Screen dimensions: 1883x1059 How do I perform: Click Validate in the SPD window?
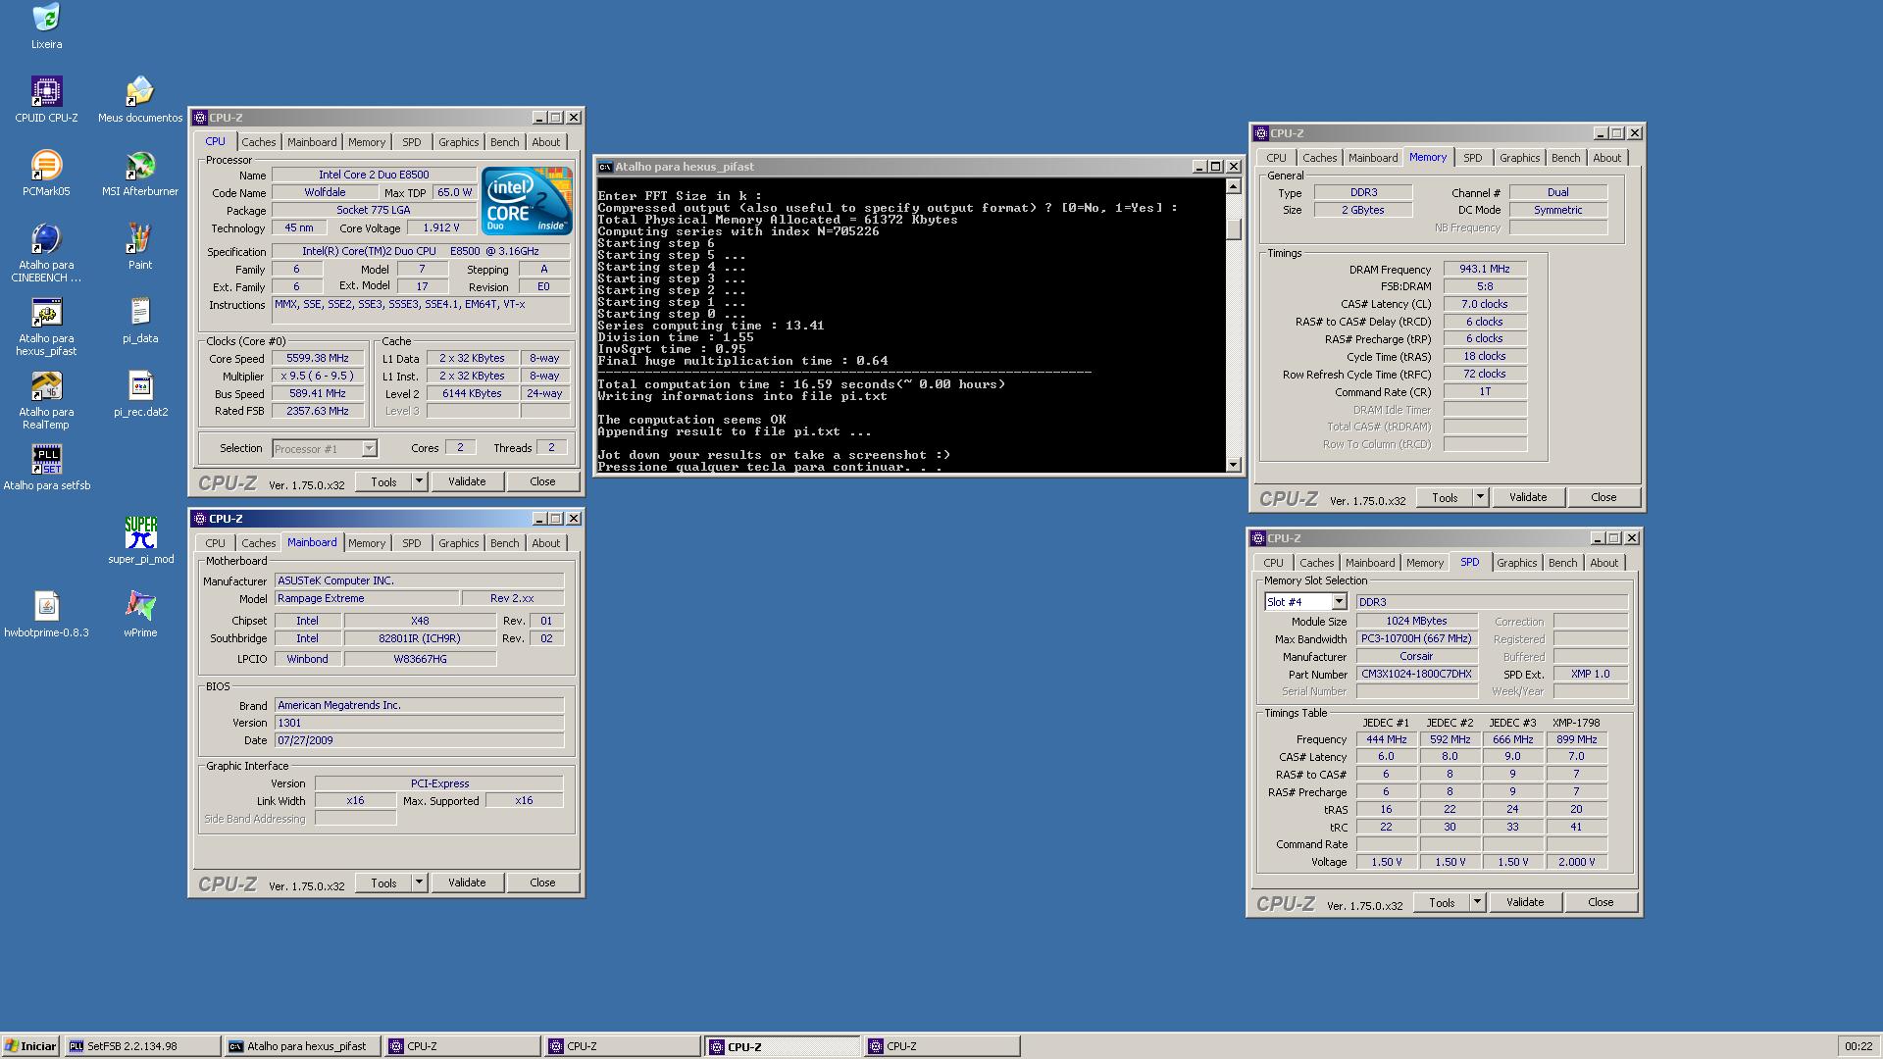1525,902
